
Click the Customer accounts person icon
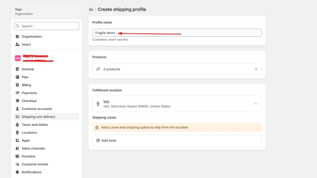click(17, 109)
